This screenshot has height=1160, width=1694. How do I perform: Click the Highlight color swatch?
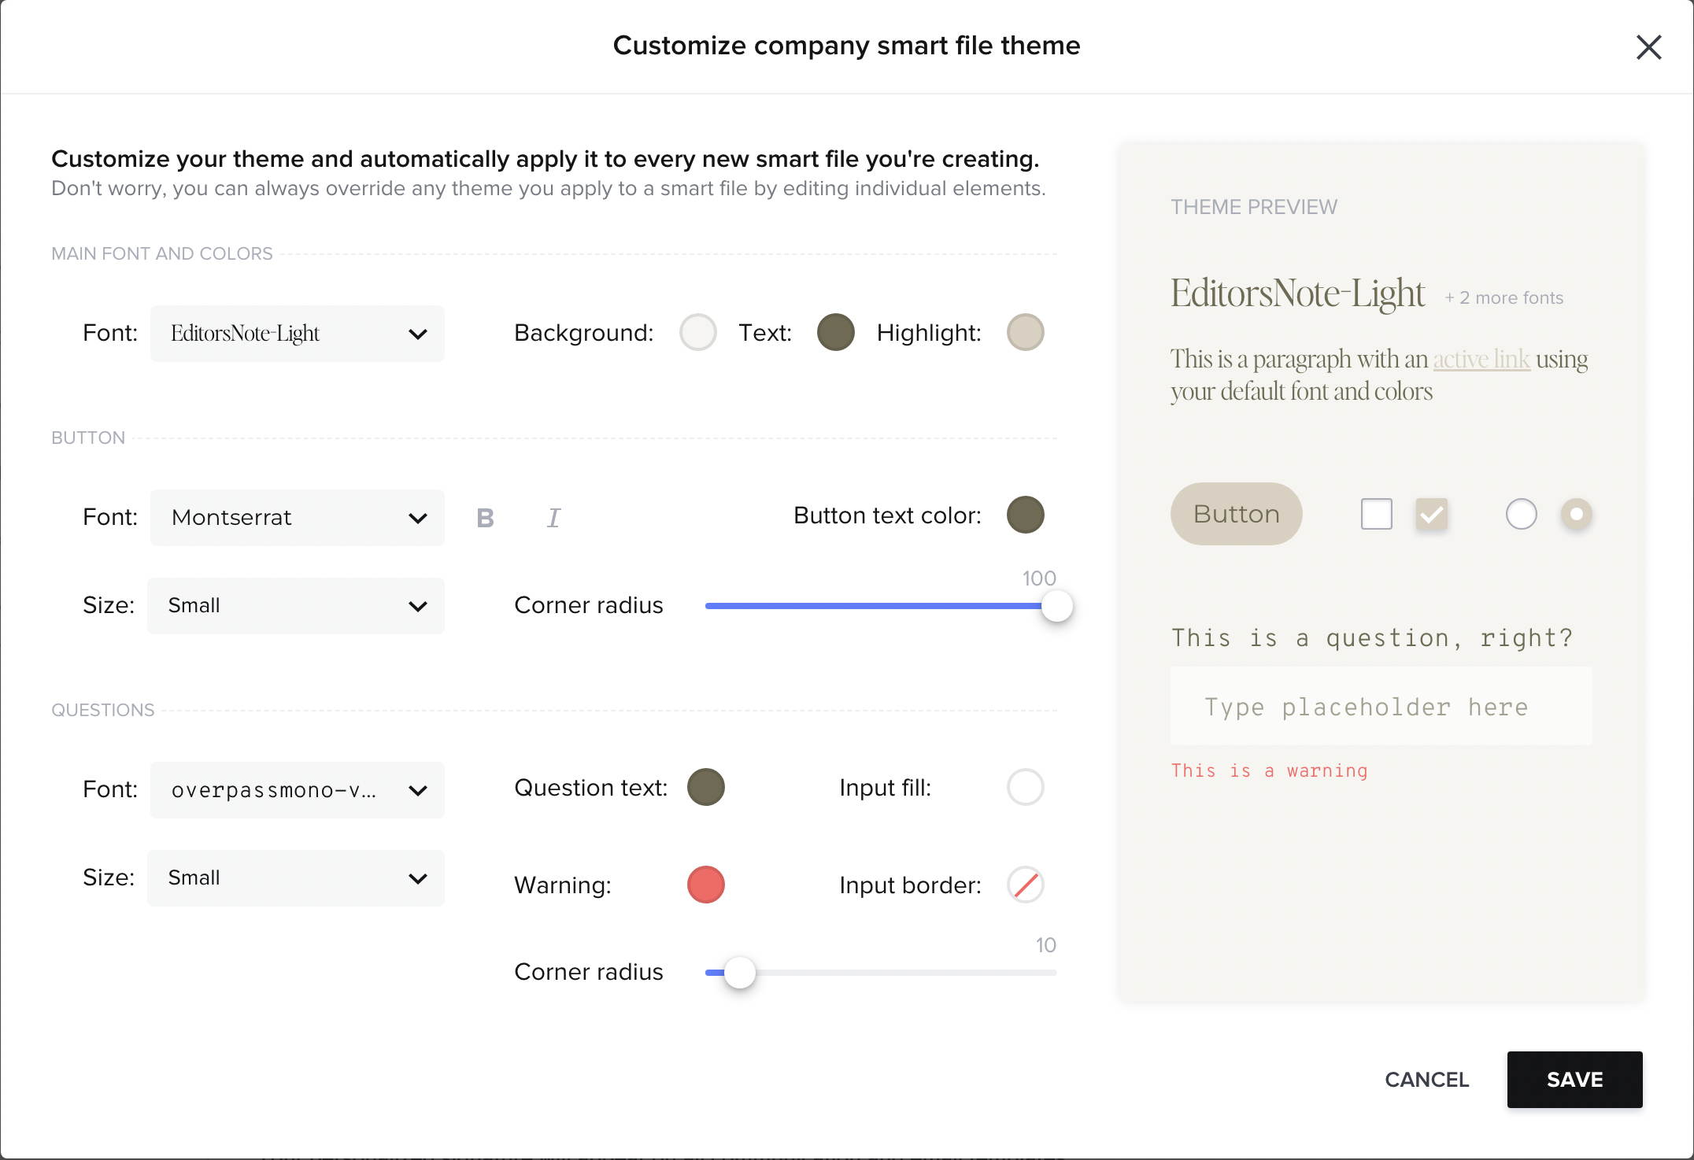(x=1025, y=331)
